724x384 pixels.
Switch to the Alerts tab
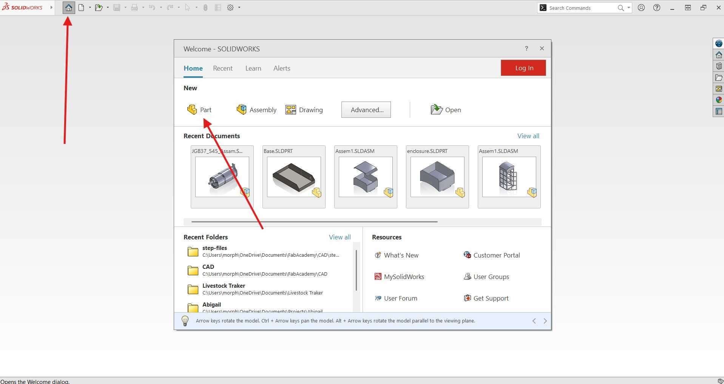(282, 68)
